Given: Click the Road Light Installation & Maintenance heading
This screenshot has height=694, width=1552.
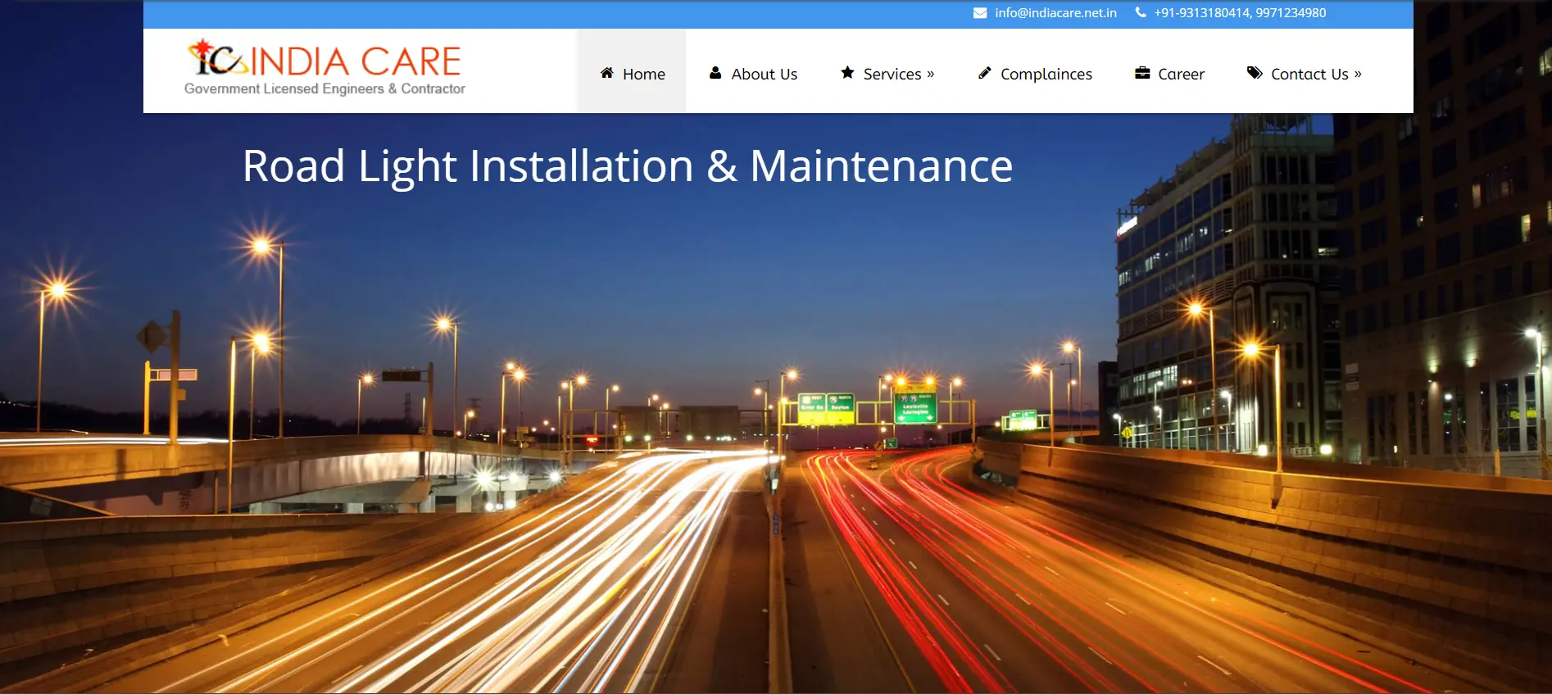Looking at the screenshot, I should [x=628, y=166].
